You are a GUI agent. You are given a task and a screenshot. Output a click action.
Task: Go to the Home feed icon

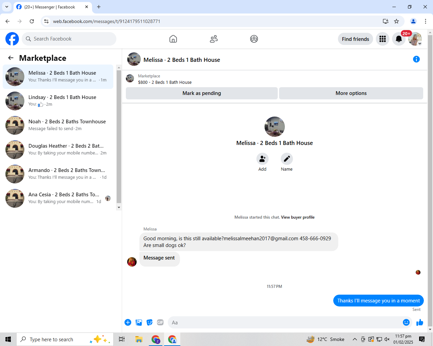(x=173, y=39)
